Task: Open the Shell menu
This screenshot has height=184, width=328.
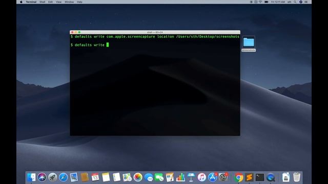Action: pos(43,2)
